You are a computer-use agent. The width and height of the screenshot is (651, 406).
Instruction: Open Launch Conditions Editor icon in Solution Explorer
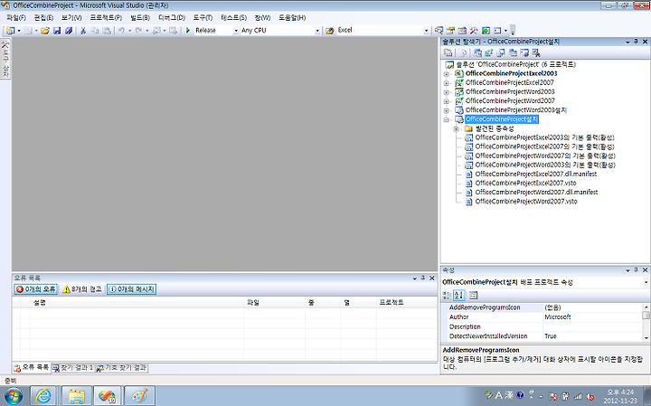[x=536, y=52]
